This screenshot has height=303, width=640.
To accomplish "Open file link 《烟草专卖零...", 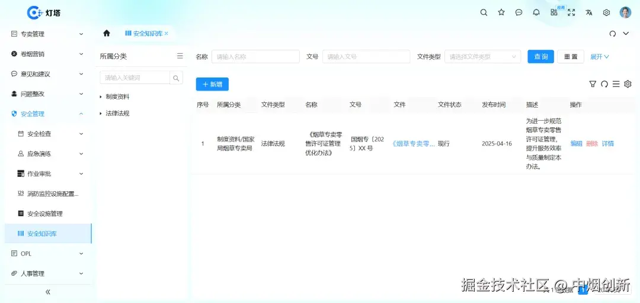I will (414, 144).
